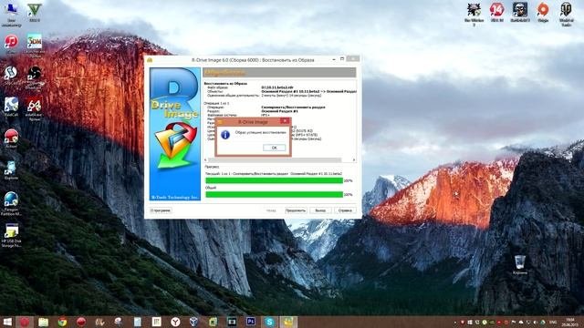Minimize the R-Drive Image window
584x328 pixels.
pyautogui.click(x=334, y=59)
